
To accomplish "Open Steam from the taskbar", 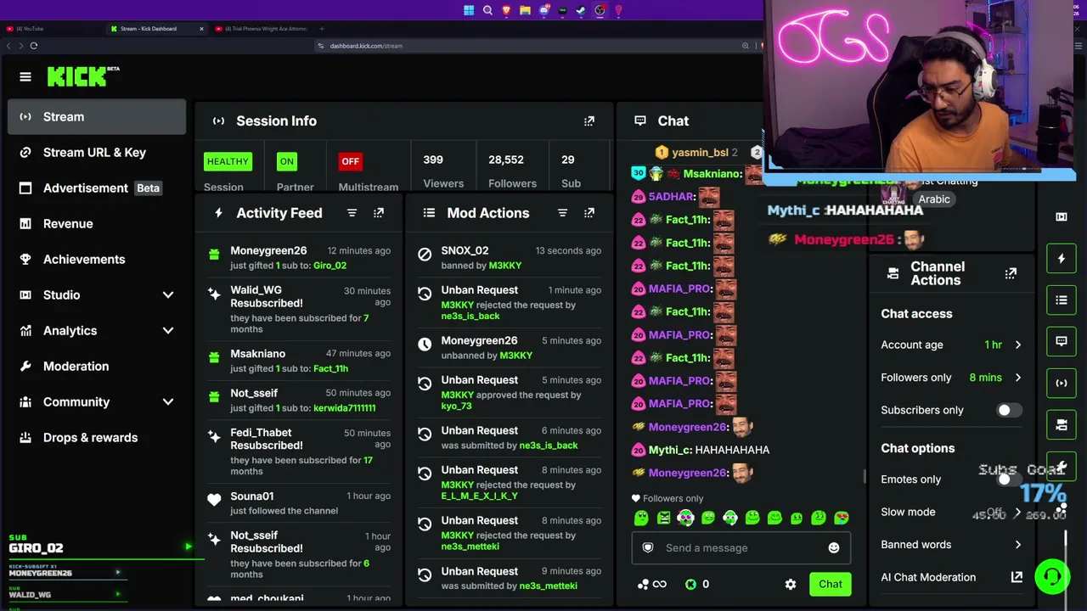I will 581,10.
